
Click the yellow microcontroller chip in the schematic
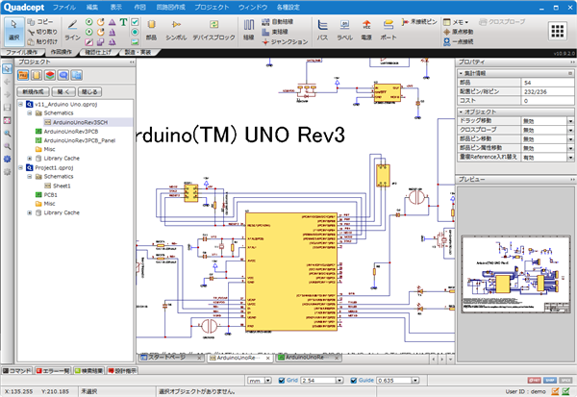coord(291,272)
